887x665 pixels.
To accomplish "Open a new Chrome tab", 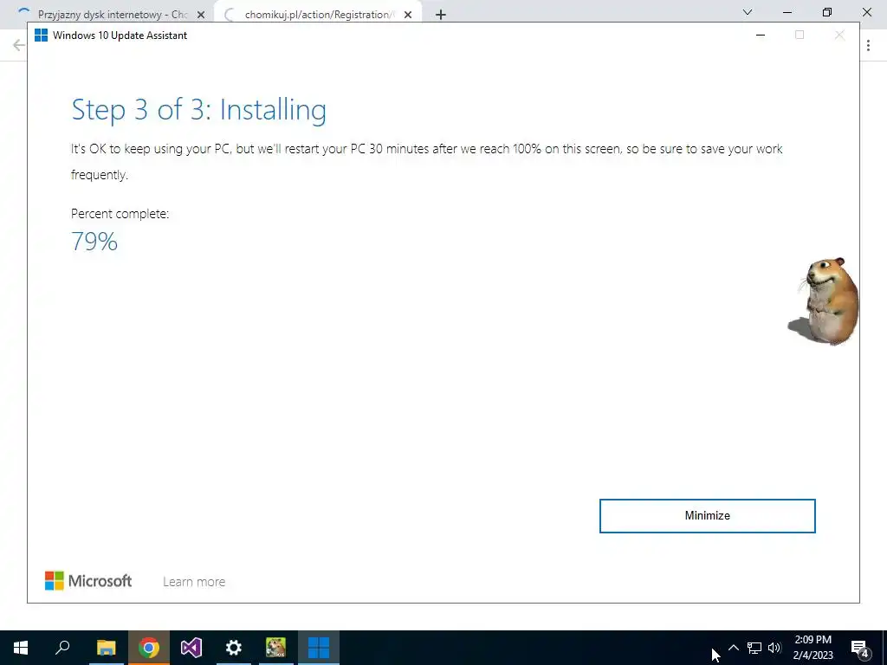I will click(441, 15).
